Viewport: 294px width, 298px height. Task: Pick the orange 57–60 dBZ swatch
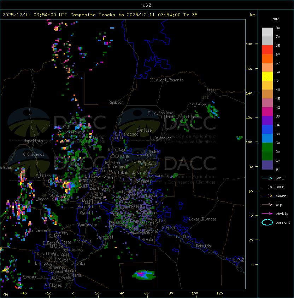click(267, 58)
